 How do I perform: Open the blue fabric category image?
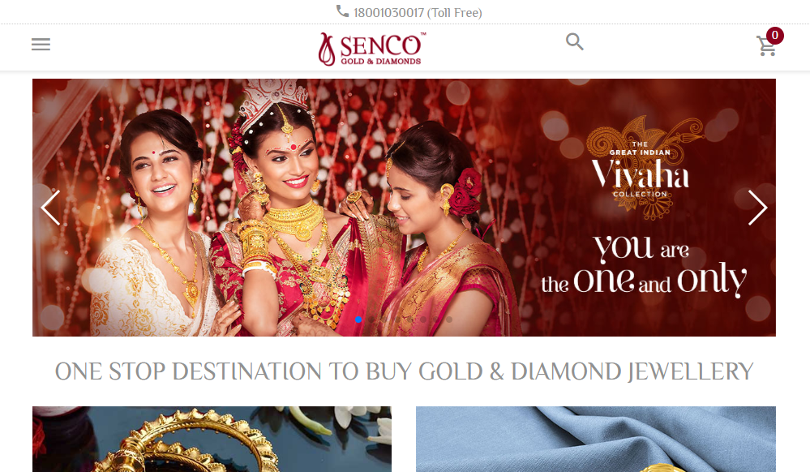[x=596, y=439]
